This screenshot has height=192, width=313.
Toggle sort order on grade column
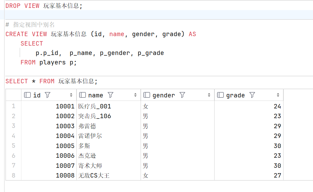(278, 95)
